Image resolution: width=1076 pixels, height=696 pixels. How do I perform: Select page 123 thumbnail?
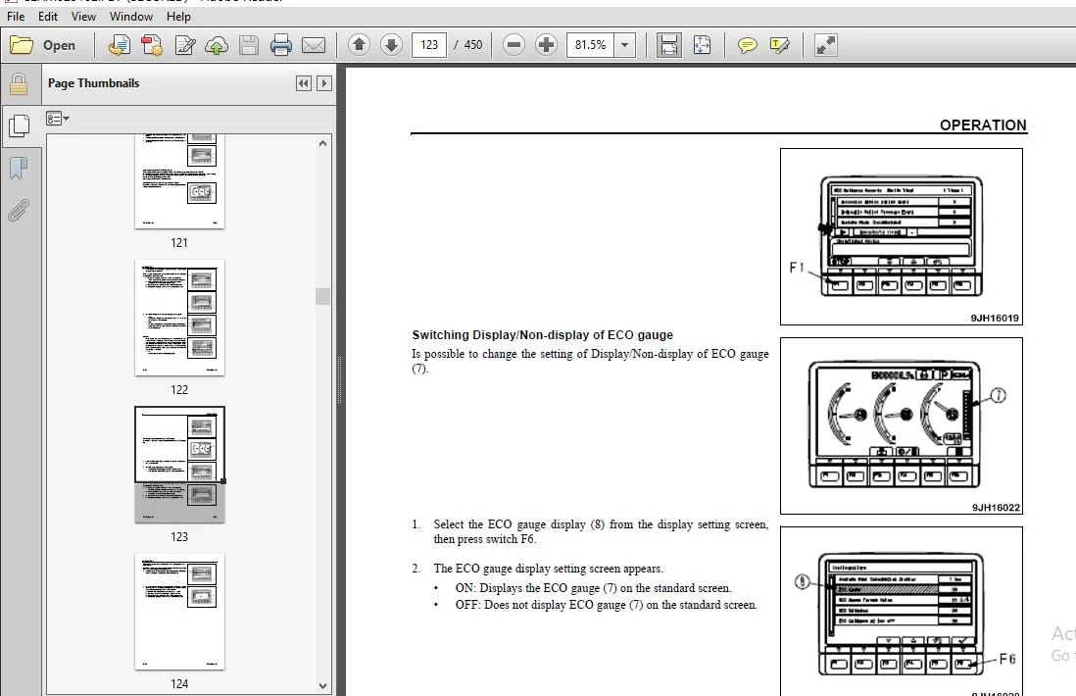click(179, 465)
